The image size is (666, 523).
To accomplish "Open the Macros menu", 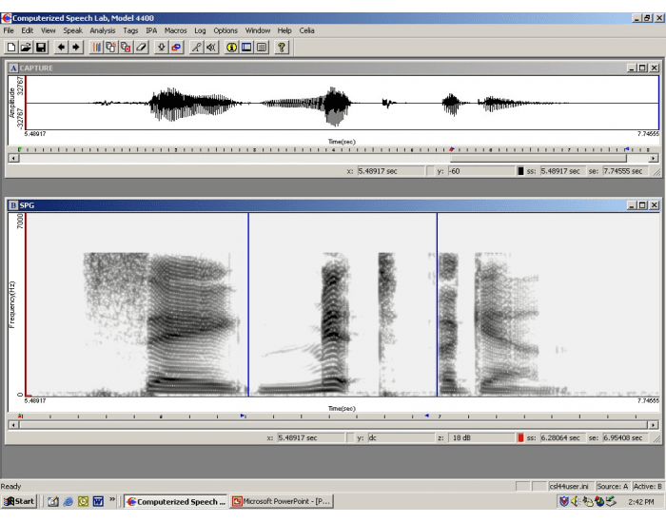I will click(x=175, y=30).
